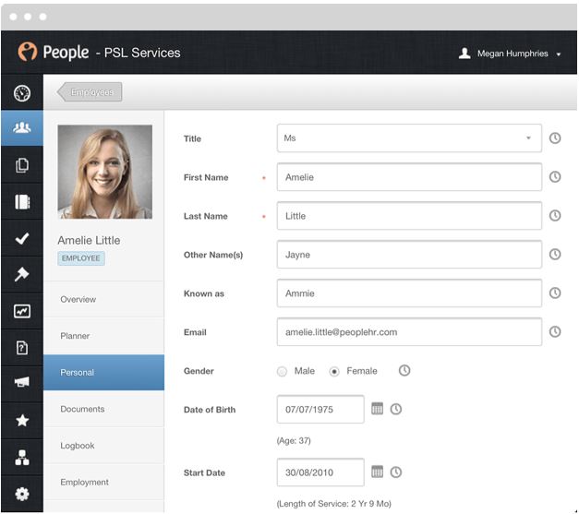Viewport: 579px width, 514px height.
Task: Open calendar picker for Start Date
Action: 377,472
